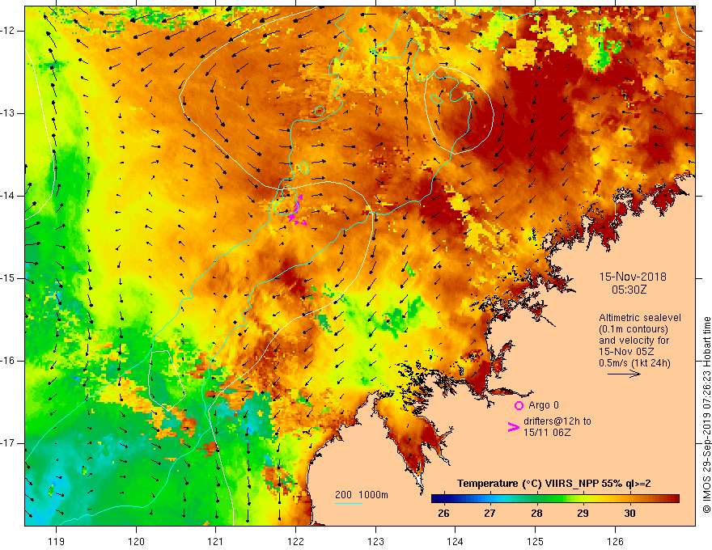Click the longitude '121' axis label
Image resolution: width=712 pixels, height=550 pixels.
point(215,541)
